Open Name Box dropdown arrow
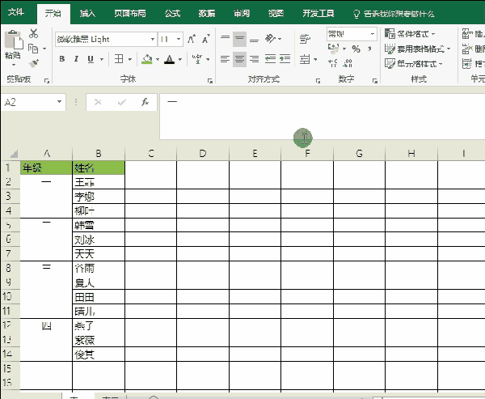The height and width of the screenshot is (399, 485). click(x=59, y=102)
